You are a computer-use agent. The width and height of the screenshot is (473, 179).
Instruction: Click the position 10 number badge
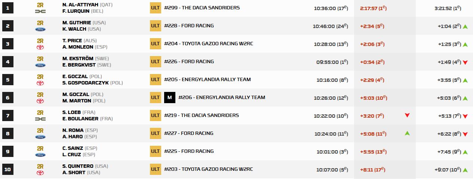(x=7, y=169)
